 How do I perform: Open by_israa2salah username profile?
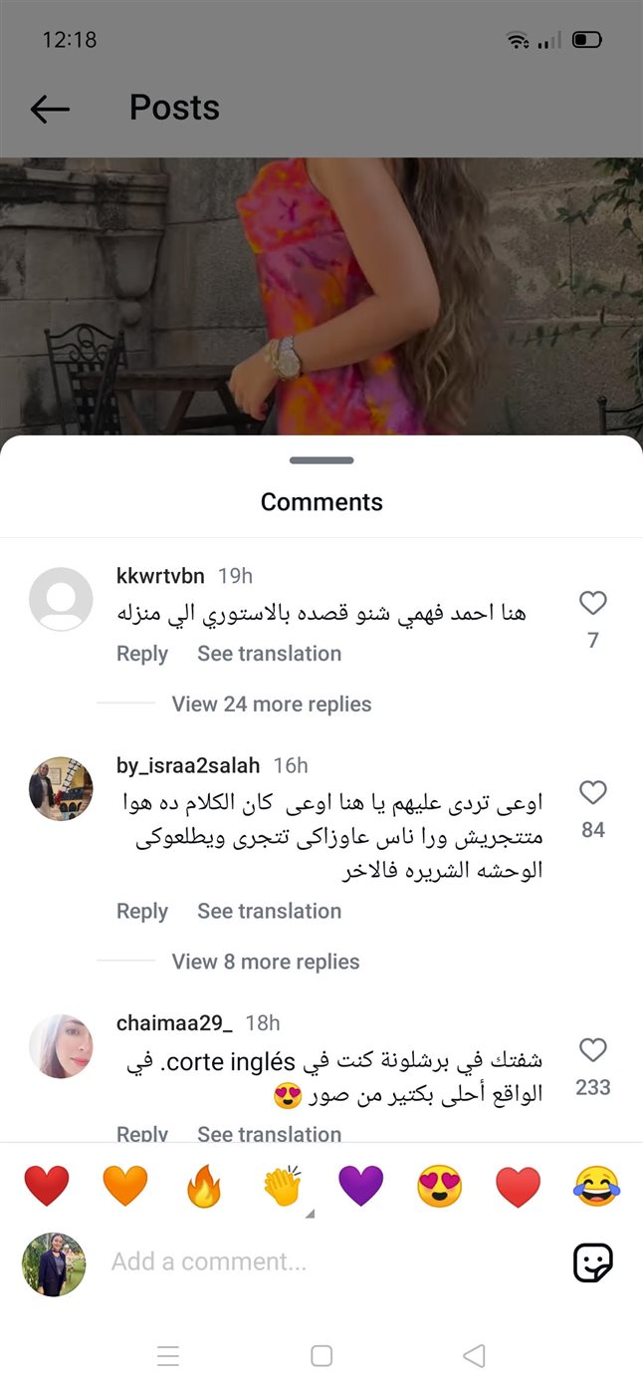(188, 765)
